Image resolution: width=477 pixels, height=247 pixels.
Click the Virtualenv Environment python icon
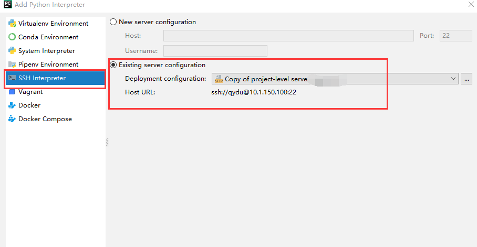(12, 24)
